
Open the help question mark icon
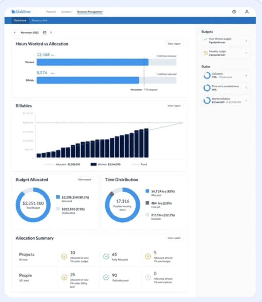[x=234, y=12]
